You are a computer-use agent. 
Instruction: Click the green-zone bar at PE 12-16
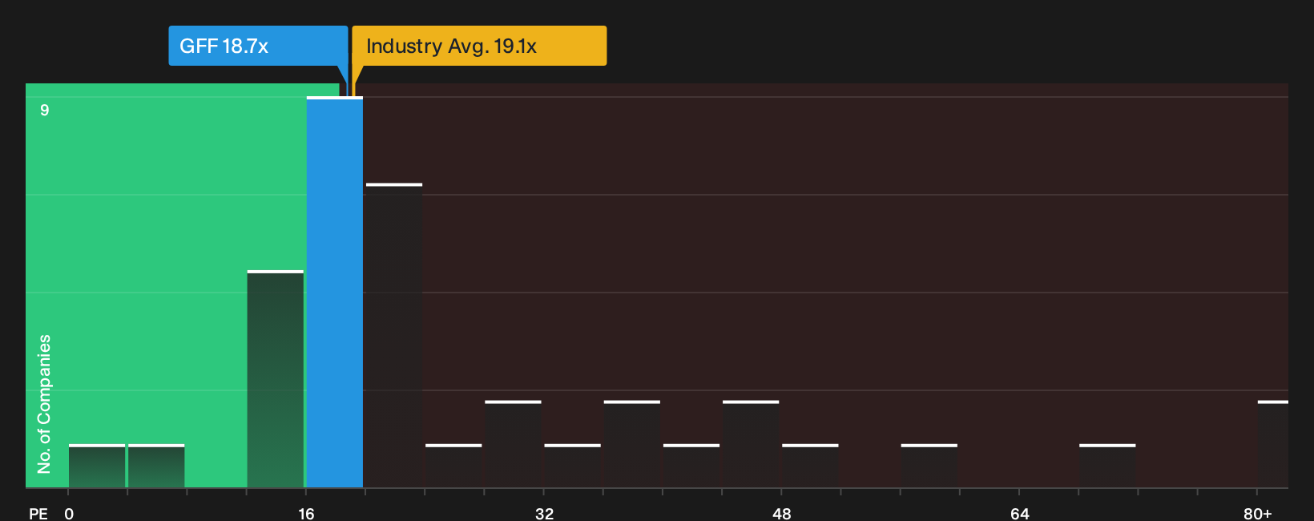tap(276, 379)
